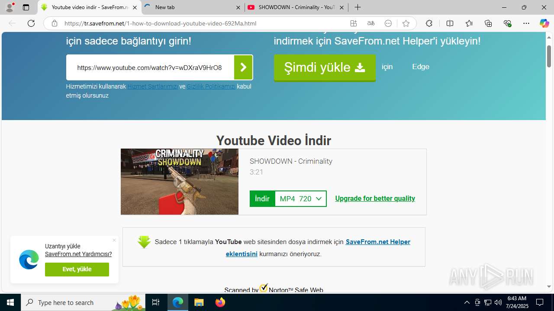
Task: Click the YouTube URL input field
Action: 150,67
